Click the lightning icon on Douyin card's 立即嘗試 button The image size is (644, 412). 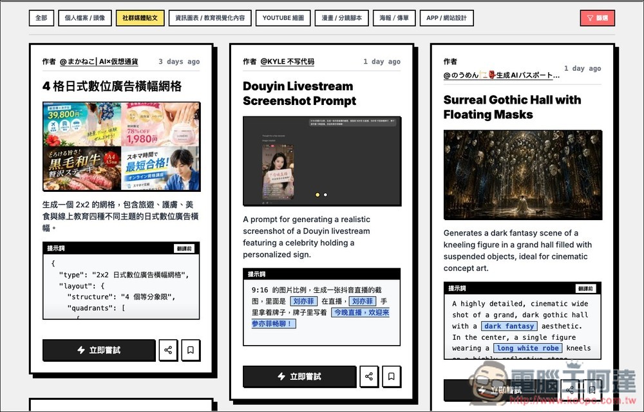(283, 377)
